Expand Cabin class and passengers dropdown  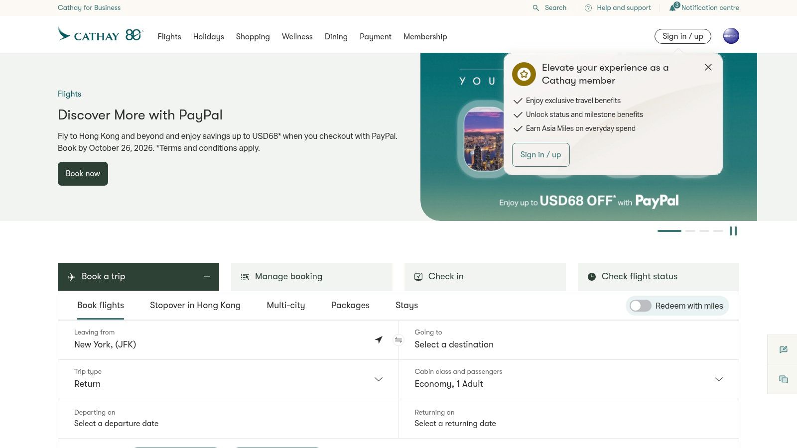[x=719, y=379]
